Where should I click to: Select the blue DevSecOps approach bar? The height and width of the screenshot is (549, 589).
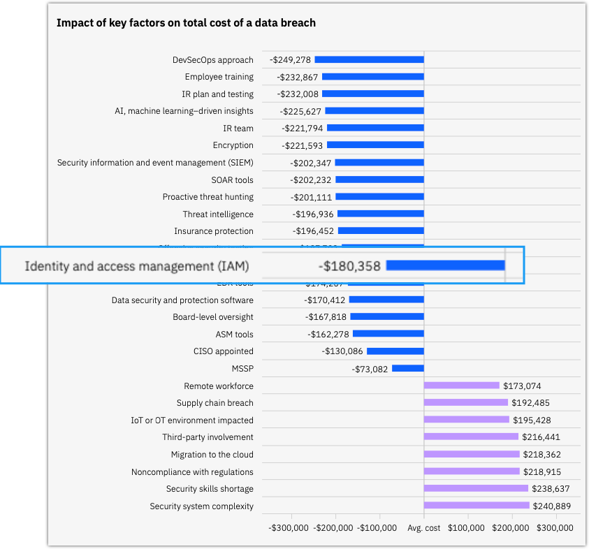(369, 60)
